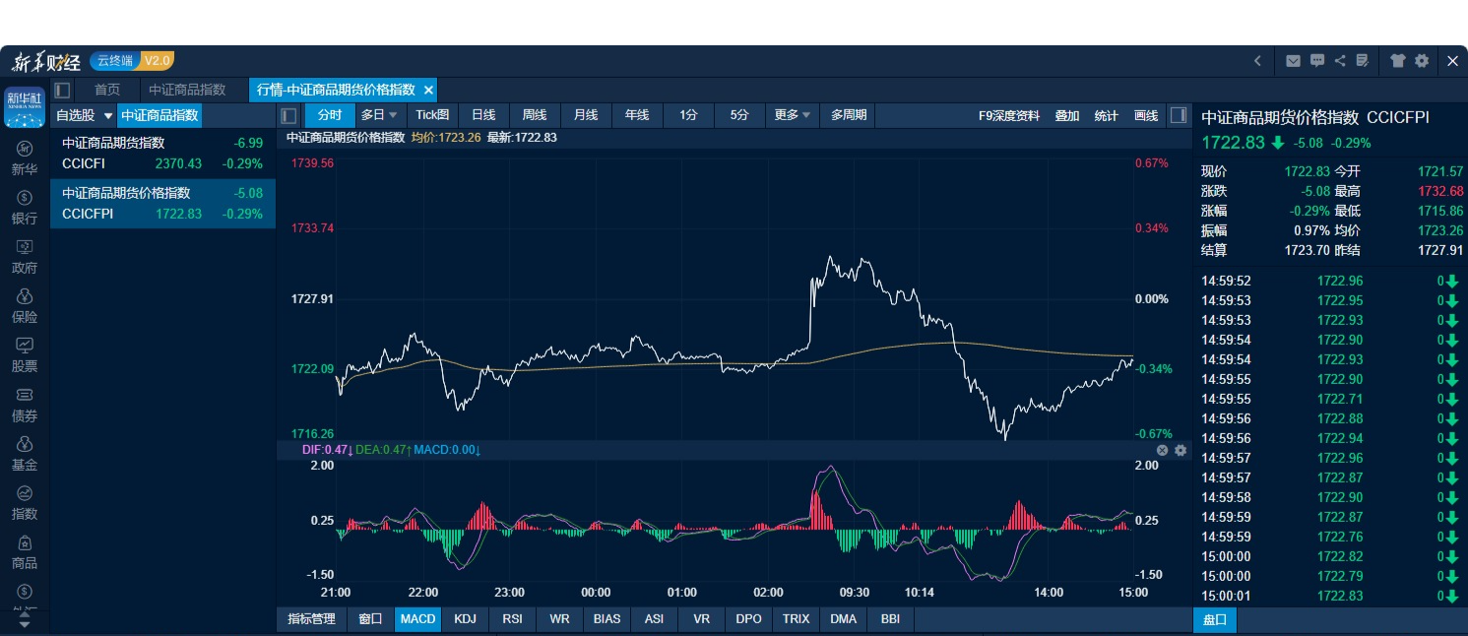The width and height of the screenshot is (1468, 636).
Task: Switch to Tick图 chart view
Action: click(x=432, y=115)
